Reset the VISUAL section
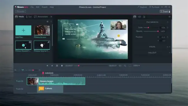188x106 pixels. 167,47
